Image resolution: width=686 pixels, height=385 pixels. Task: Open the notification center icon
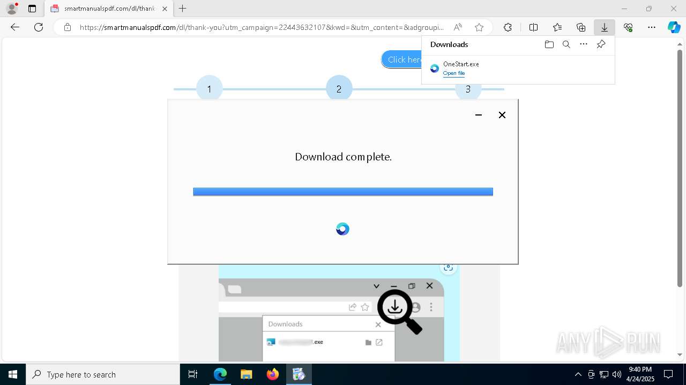point(668,374)
